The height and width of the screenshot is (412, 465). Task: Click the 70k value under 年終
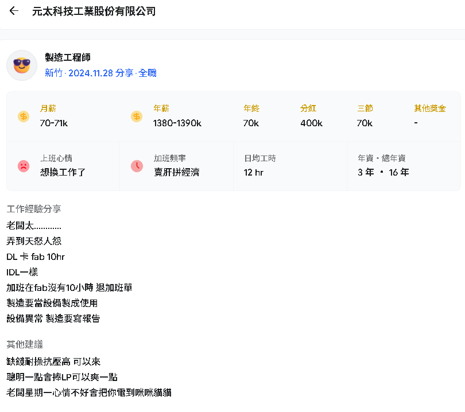(x=251, y=123)
